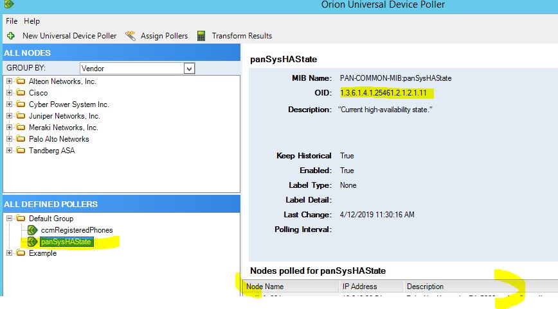Select Cisco in the node tree
558x309 pixels.
(x=38, y=93)
